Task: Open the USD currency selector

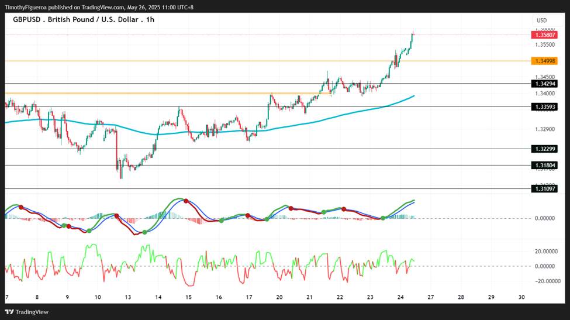Action: coord(541,20)
